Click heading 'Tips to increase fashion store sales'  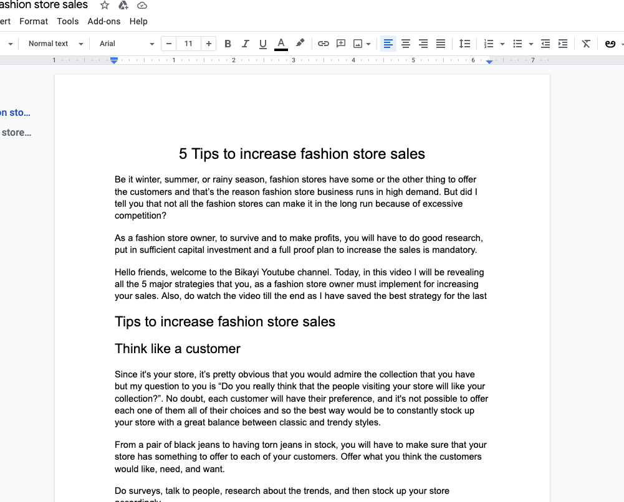tap(225, 321)
